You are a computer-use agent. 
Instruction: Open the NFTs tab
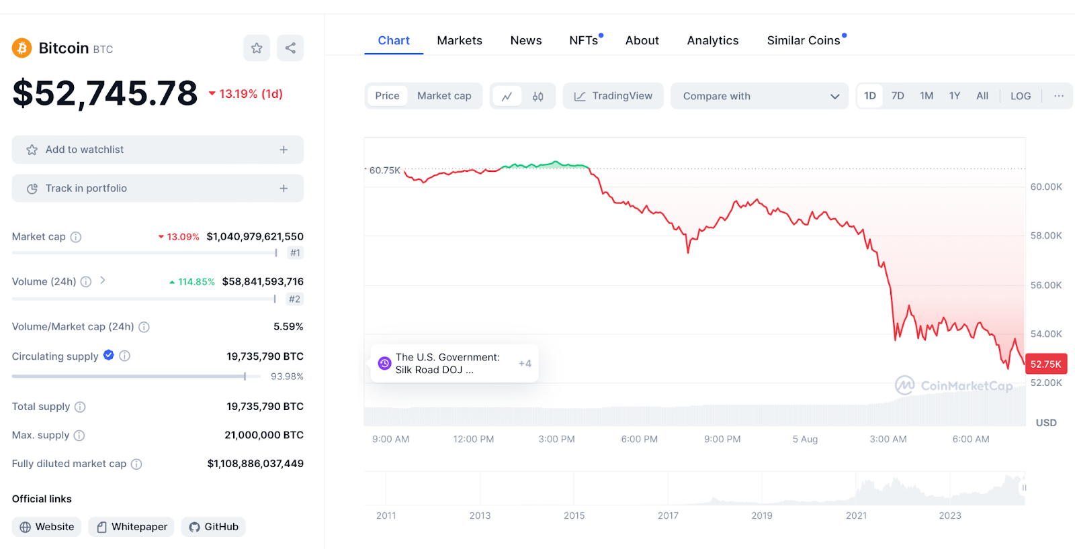(x=585, y=40)
